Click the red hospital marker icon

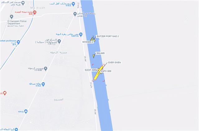(x=35, y=12)
